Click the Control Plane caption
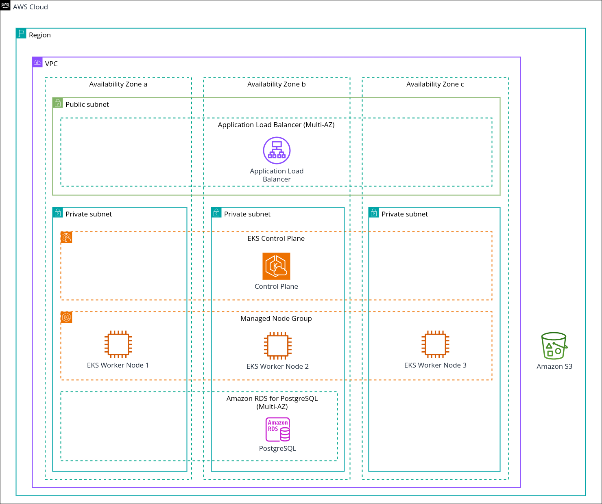The image size is (602, 504). coord(277,286)
